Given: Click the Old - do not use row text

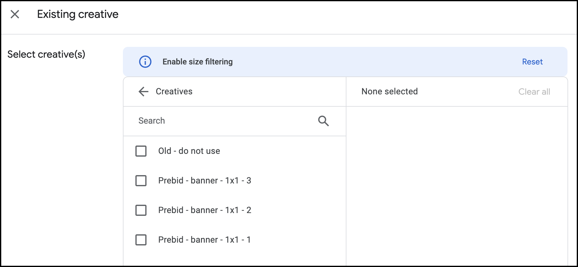Looking at the screenshot, I should tap(189, 151).
